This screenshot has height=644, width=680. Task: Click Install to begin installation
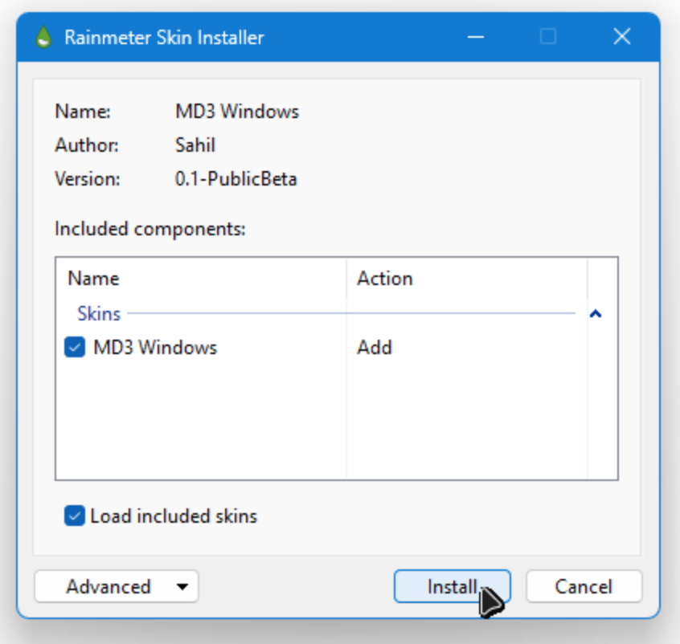(452, 586)
